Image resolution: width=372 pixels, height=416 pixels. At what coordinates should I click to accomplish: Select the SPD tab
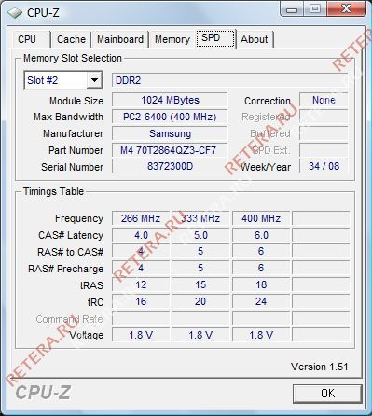(215, 38)
